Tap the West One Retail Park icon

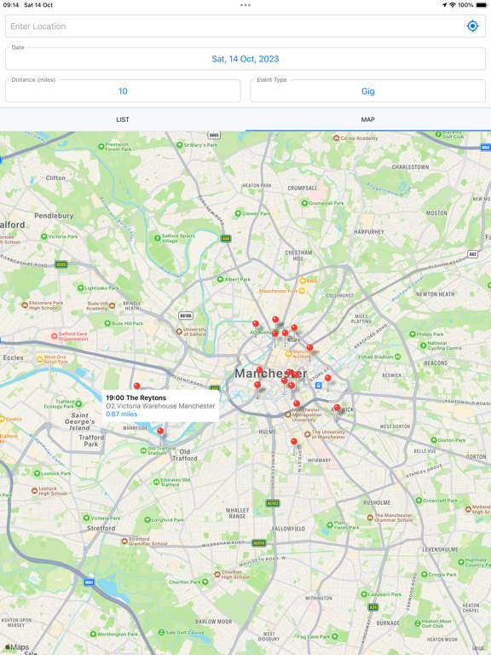[39, 359]
